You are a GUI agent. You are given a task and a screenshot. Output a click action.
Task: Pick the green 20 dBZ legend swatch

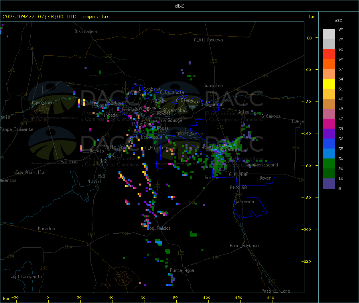329,163
